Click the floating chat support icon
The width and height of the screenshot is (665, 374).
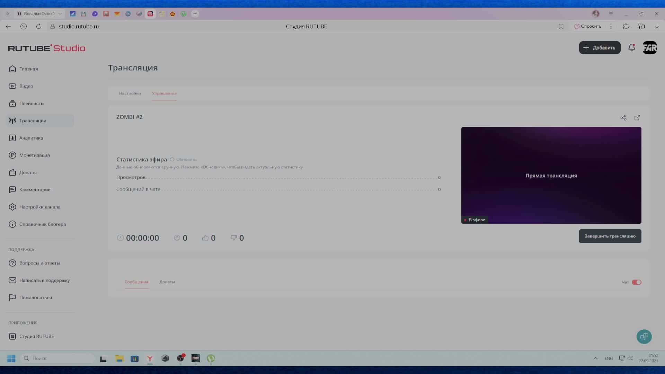click(x=644, y=336)
